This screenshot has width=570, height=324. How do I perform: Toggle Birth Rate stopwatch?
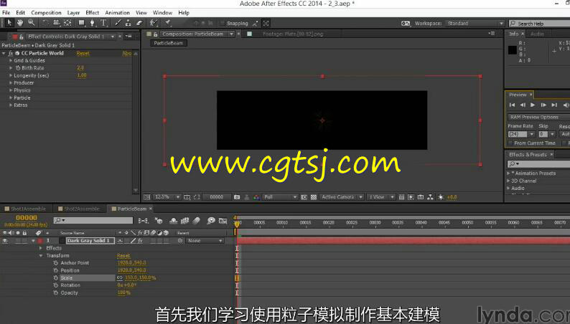(x=18, y=68)
